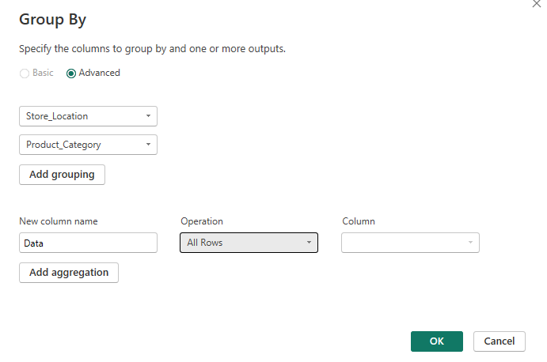Click the Add aggregation button
547x362 pixels.
click(x=69, y=272)
